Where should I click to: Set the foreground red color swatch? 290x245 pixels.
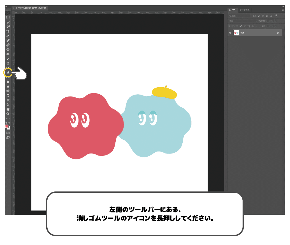click(7, 126)
